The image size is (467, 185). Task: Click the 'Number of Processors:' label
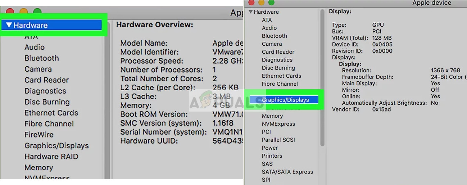click(161, 70)
